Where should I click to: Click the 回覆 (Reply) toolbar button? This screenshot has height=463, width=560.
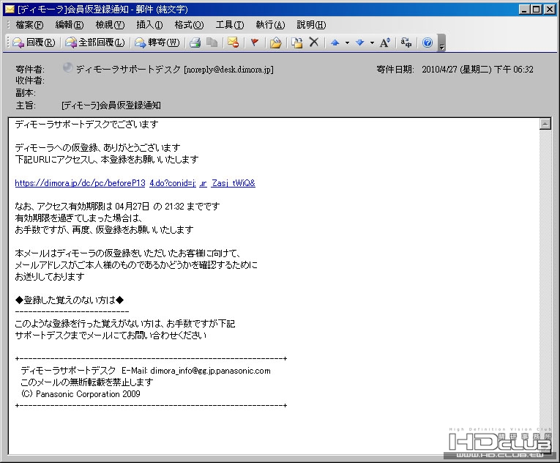pyautogui.click(x=34, y=42)
